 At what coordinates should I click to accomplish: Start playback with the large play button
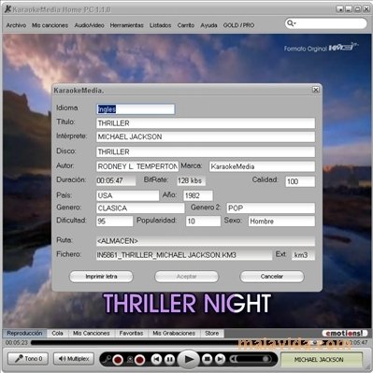tap(188, 359)
